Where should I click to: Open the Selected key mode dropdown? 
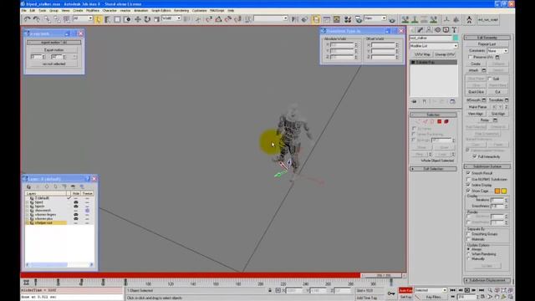[x=431, y=290]
